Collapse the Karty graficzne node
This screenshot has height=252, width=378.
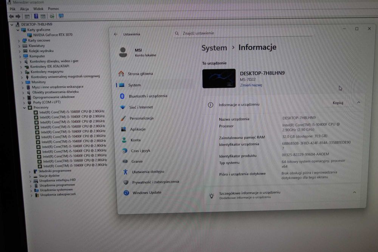pos(18,30)
